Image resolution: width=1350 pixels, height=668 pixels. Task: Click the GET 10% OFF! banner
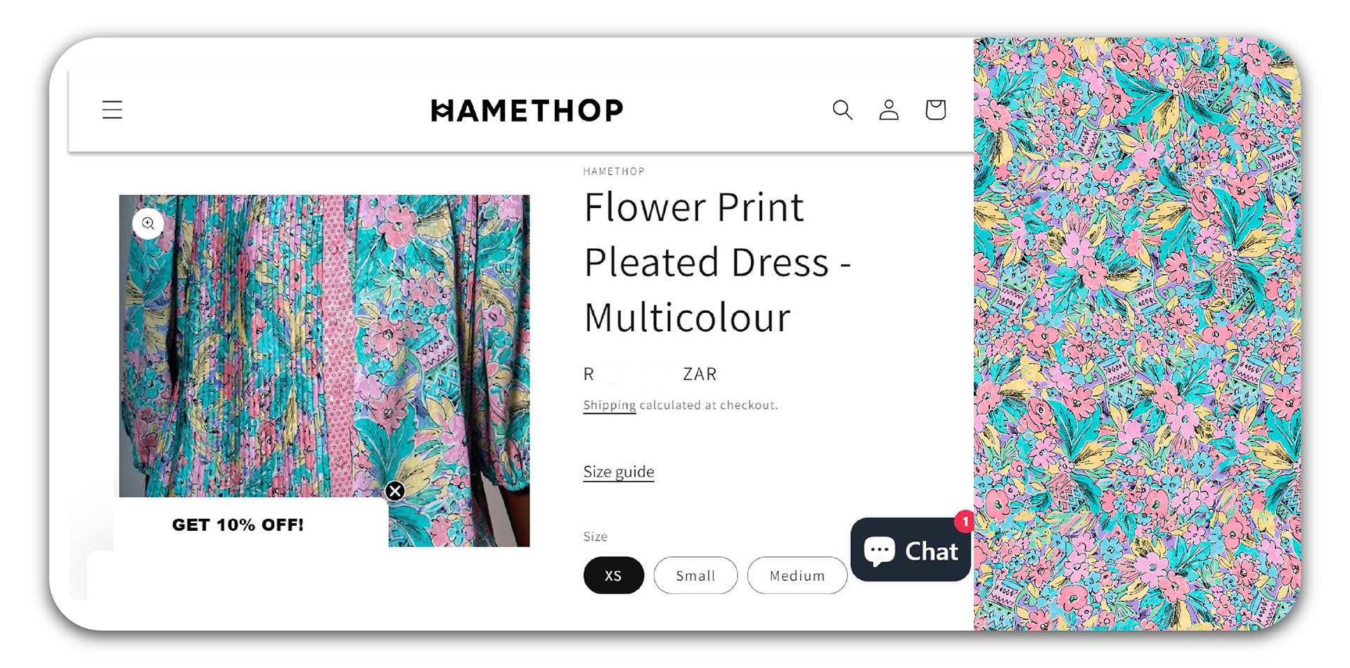coord(238,525)
